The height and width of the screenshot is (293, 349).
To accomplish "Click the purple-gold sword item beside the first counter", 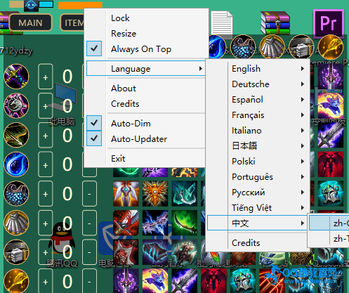I will (x=16, y=77).
